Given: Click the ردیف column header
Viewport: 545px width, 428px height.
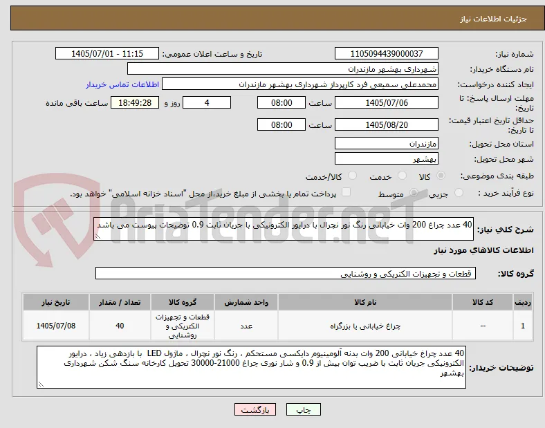Looking at the screenshot, I should click(523, 302).
